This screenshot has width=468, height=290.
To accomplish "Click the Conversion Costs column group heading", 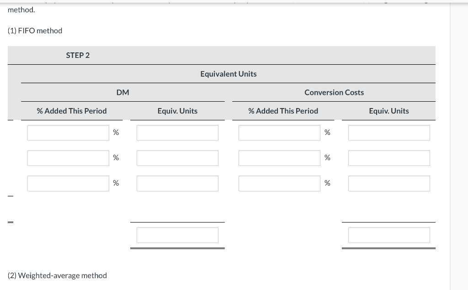I will point(334,93).
